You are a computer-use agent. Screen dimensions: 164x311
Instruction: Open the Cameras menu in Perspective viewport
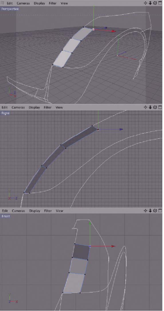23,3
